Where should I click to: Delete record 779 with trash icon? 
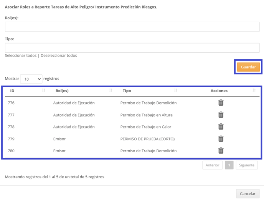tap(221, 139)
